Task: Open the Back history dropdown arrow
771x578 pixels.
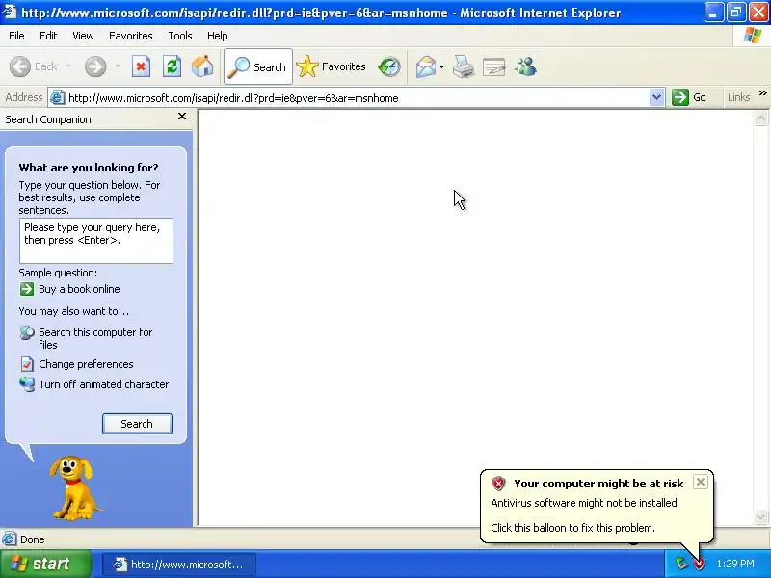Action: point(68,66)
